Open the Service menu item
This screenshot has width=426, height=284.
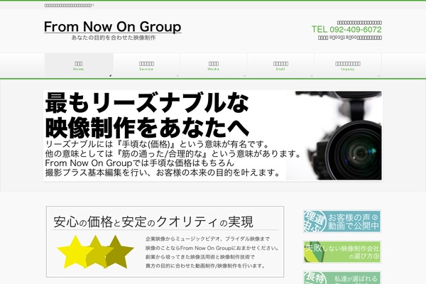coord(146,65)
